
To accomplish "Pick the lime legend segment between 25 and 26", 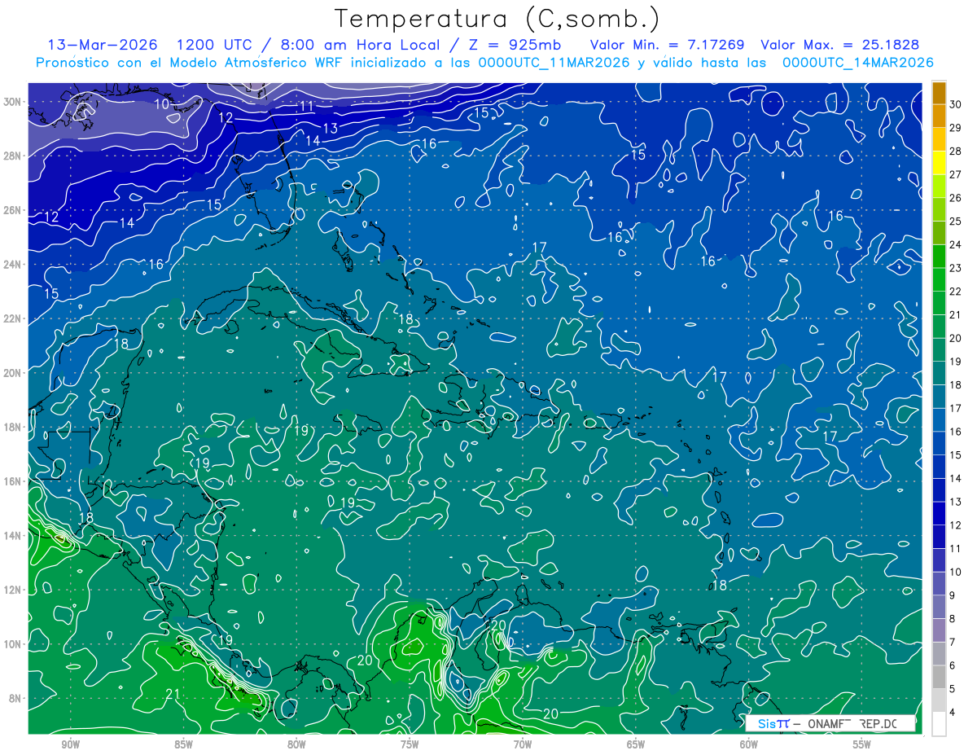I will (x=939, y=209).
